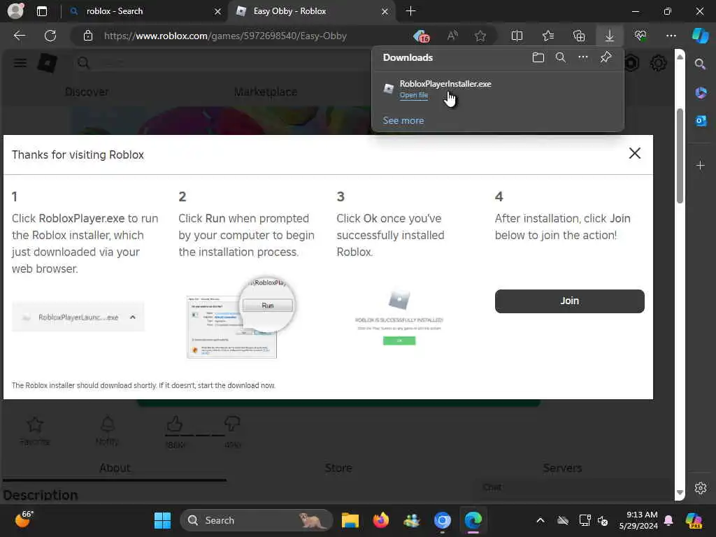This screenshot has width=716, height=537.
Task: Open the tab actions menu icon
Action: coord(41,11)
